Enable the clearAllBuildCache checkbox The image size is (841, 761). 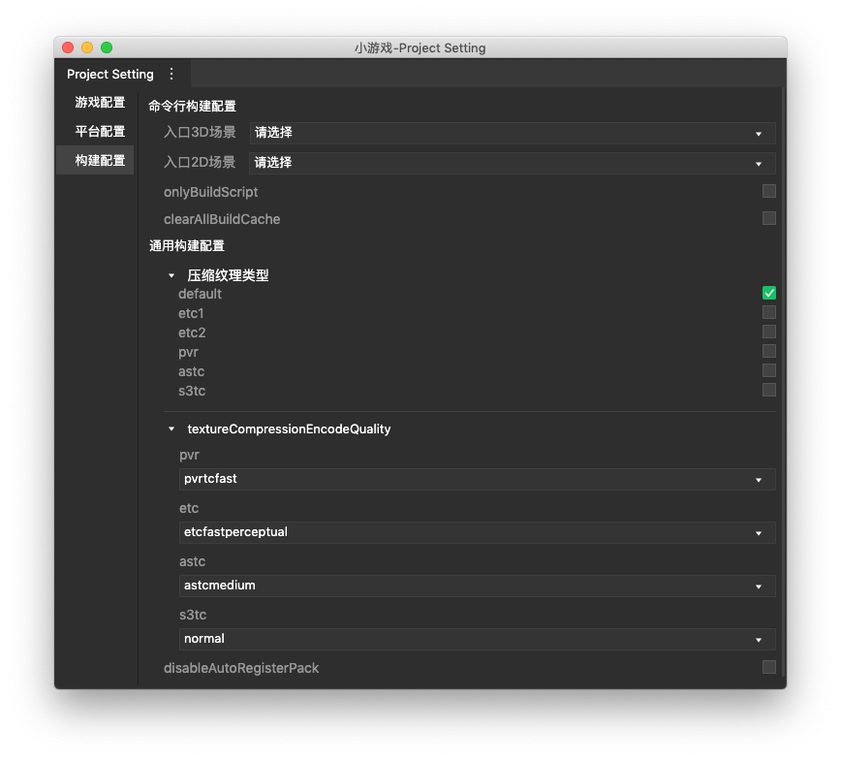coord(768,218)
